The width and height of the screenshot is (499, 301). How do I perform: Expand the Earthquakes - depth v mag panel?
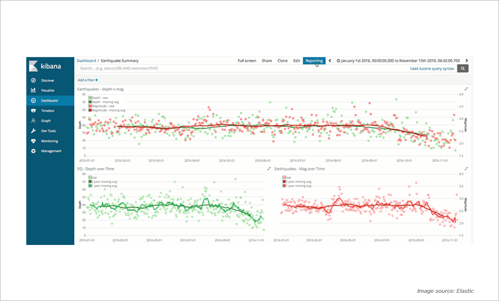pos(466,89)
